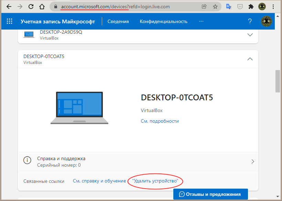Image resolution: width=282 pixels, height=201 pixels.
Task: Open the Microsoft app launcher grid
Action: (x=10, y=21)
